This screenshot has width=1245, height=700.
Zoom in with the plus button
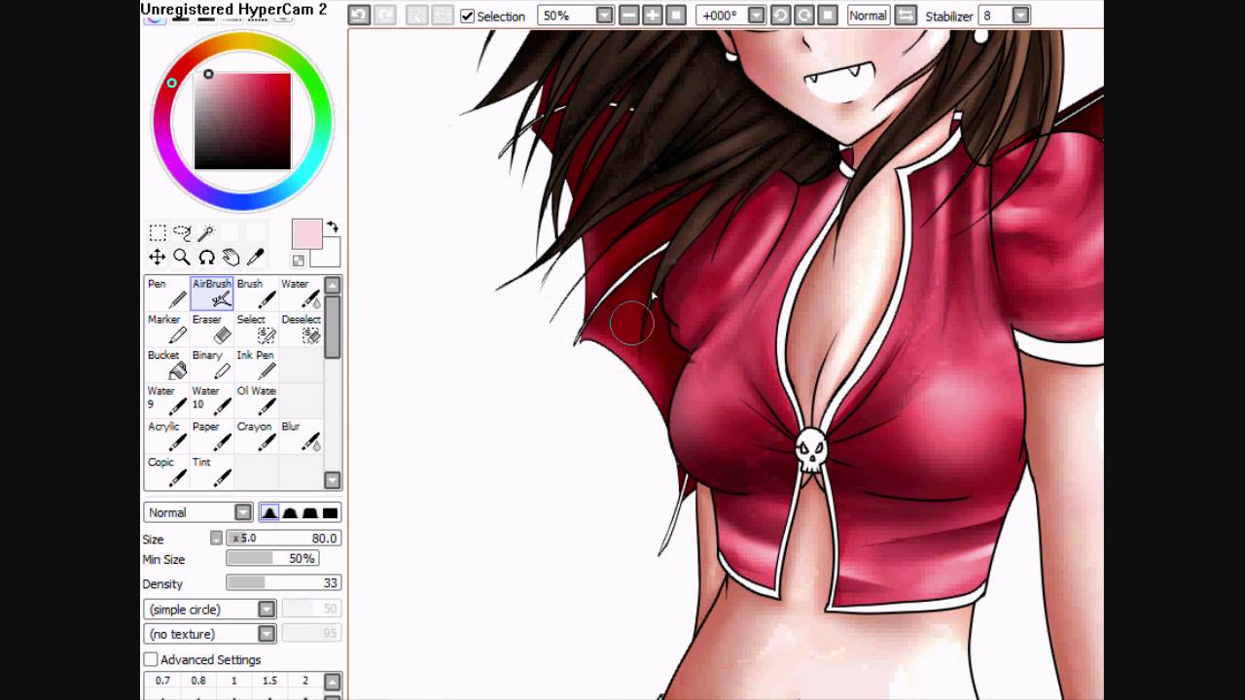tap(652, 16)
